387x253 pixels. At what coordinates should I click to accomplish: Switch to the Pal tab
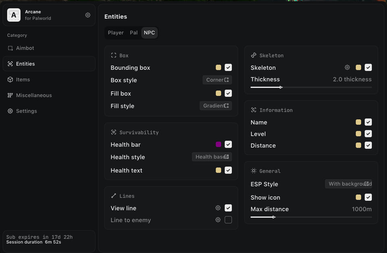[133, 33]
